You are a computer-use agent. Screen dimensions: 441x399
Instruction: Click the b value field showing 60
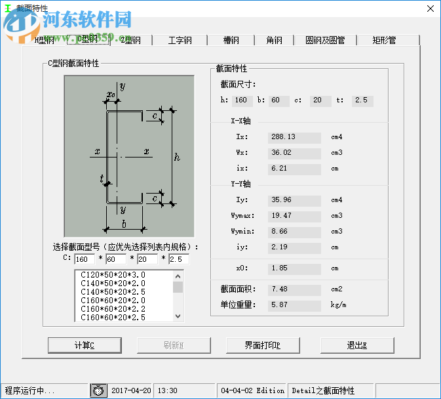click(279, 100)
